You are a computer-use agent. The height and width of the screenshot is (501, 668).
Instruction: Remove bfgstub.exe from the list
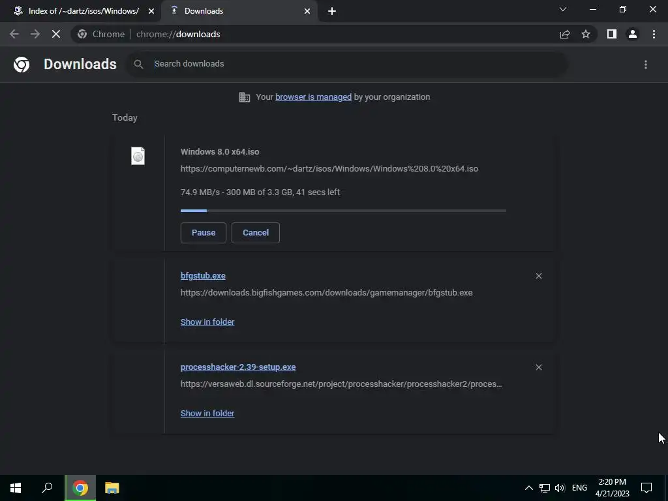(x=538, y=276)
